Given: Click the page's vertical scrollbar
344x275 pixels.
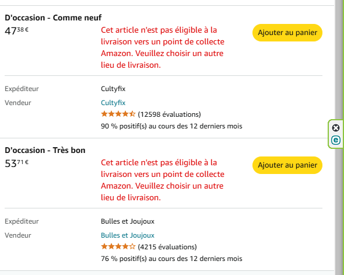Looking at the screenshot, I should coord(339,138).
